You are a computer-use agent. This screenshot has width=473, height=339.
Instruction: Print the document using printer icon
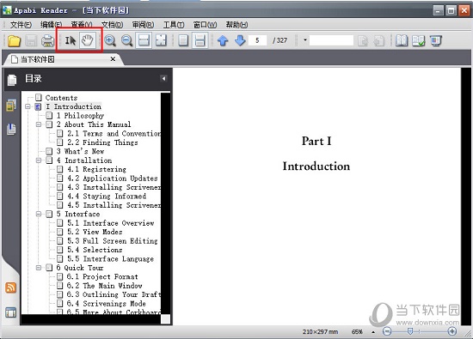(47, 40)
